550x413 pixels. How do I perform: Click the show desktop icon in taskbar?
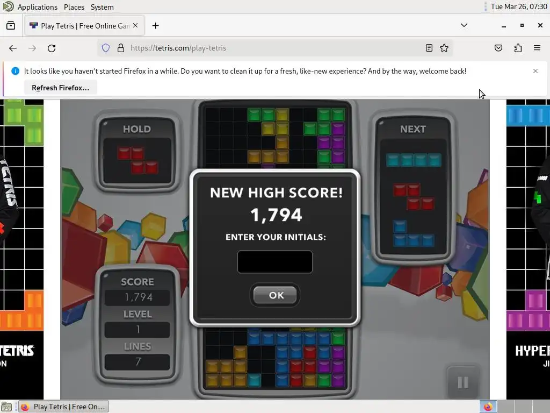click(6, 407)
